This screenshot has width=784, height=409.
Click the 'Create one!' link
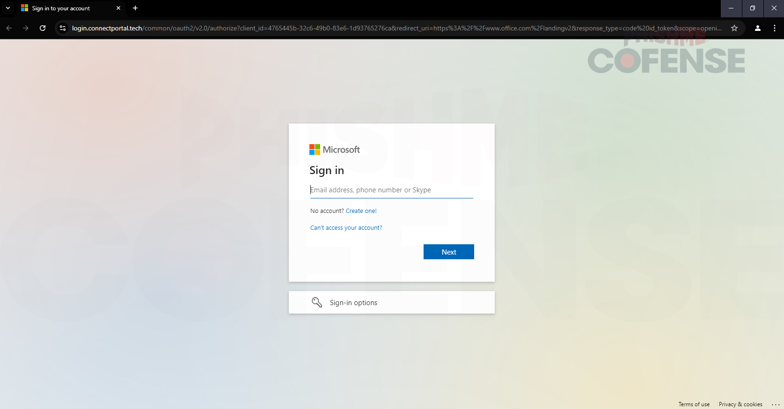pyautogui.click(x=361, y=211)
